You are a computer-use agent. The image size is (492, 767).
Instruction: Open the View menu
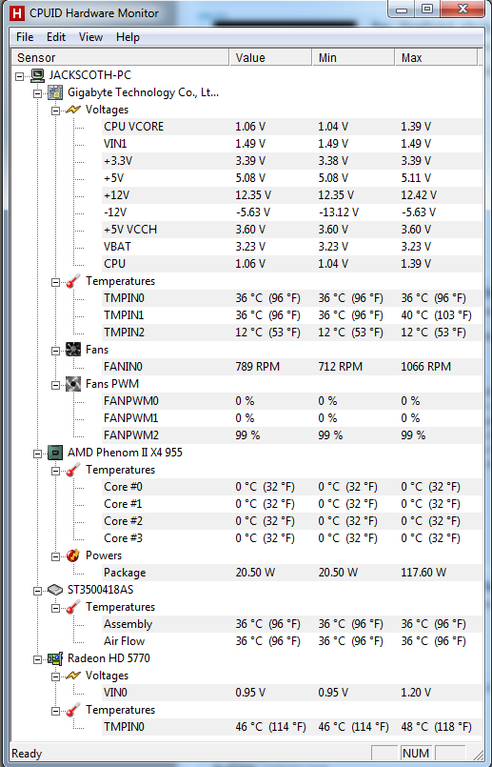tap(90, 37)
